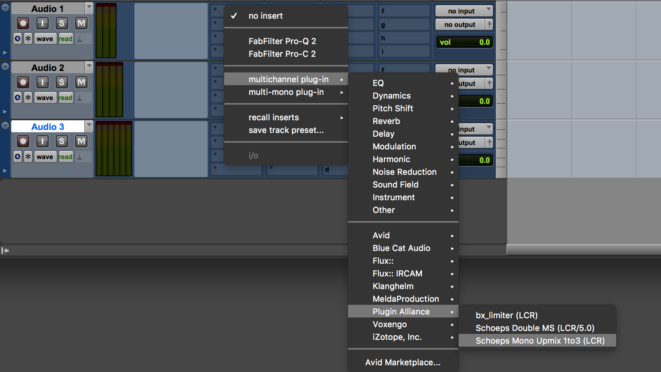Open the timebase selector clock icon on Audio 1
661x372 pixels.
click(x=18, y=38)
